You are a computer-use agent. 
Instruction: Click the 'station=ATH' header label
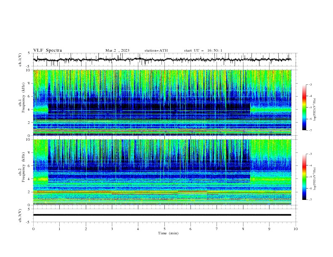156,50
